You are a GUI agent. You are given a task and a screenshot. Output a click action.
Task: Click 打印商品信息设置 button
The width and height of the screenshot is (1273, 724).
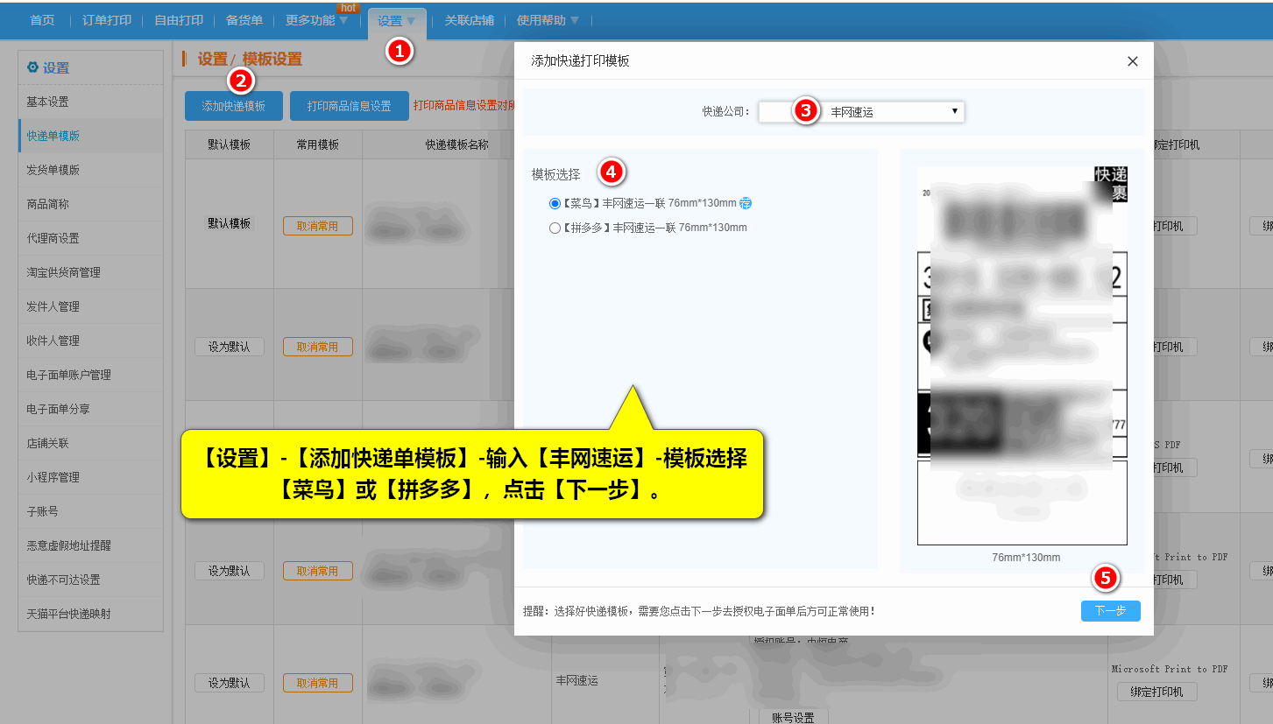point(349,106)
